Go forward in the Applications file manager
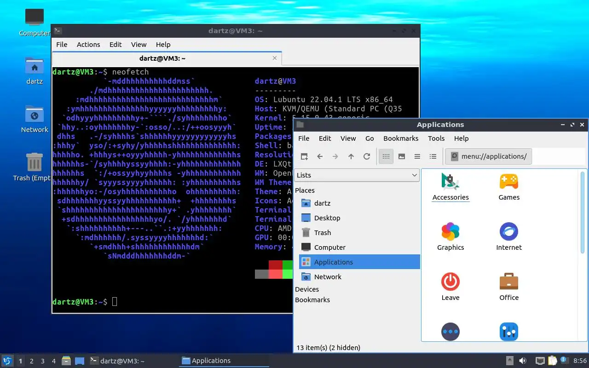Viewport: 589px width, 368px height. click(335, 156)
